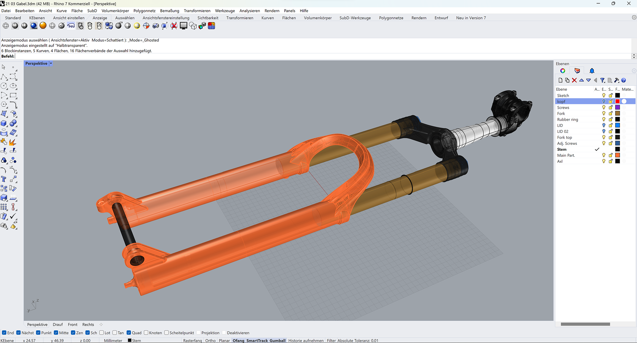Click the Befehl command input field
637x343 pixels.
pyautogui.click(x=323, y=56)
